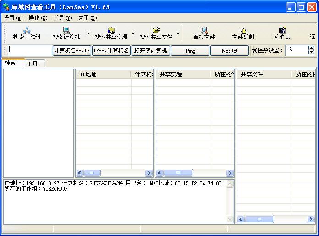
Task: Click the text 192.168.0.97 in info pane
Action: tap(43, 183)
